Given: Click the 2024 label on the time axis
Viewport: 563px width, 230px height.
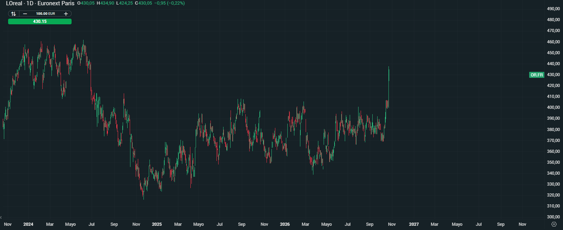Looking at the screenshot, I should pyautogui.click(x=28, y=224).
